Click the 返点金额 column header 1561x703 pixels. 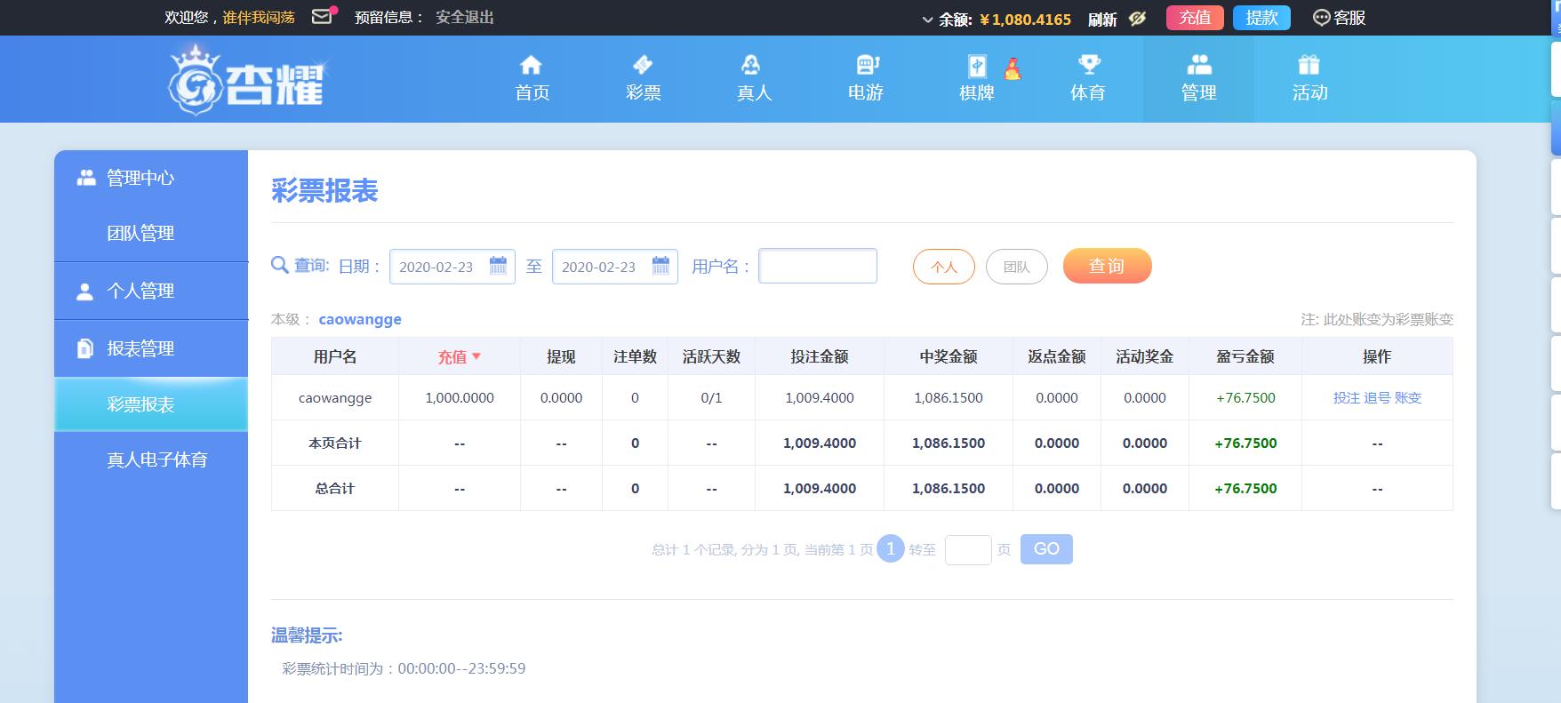(x=1057, y=356)
